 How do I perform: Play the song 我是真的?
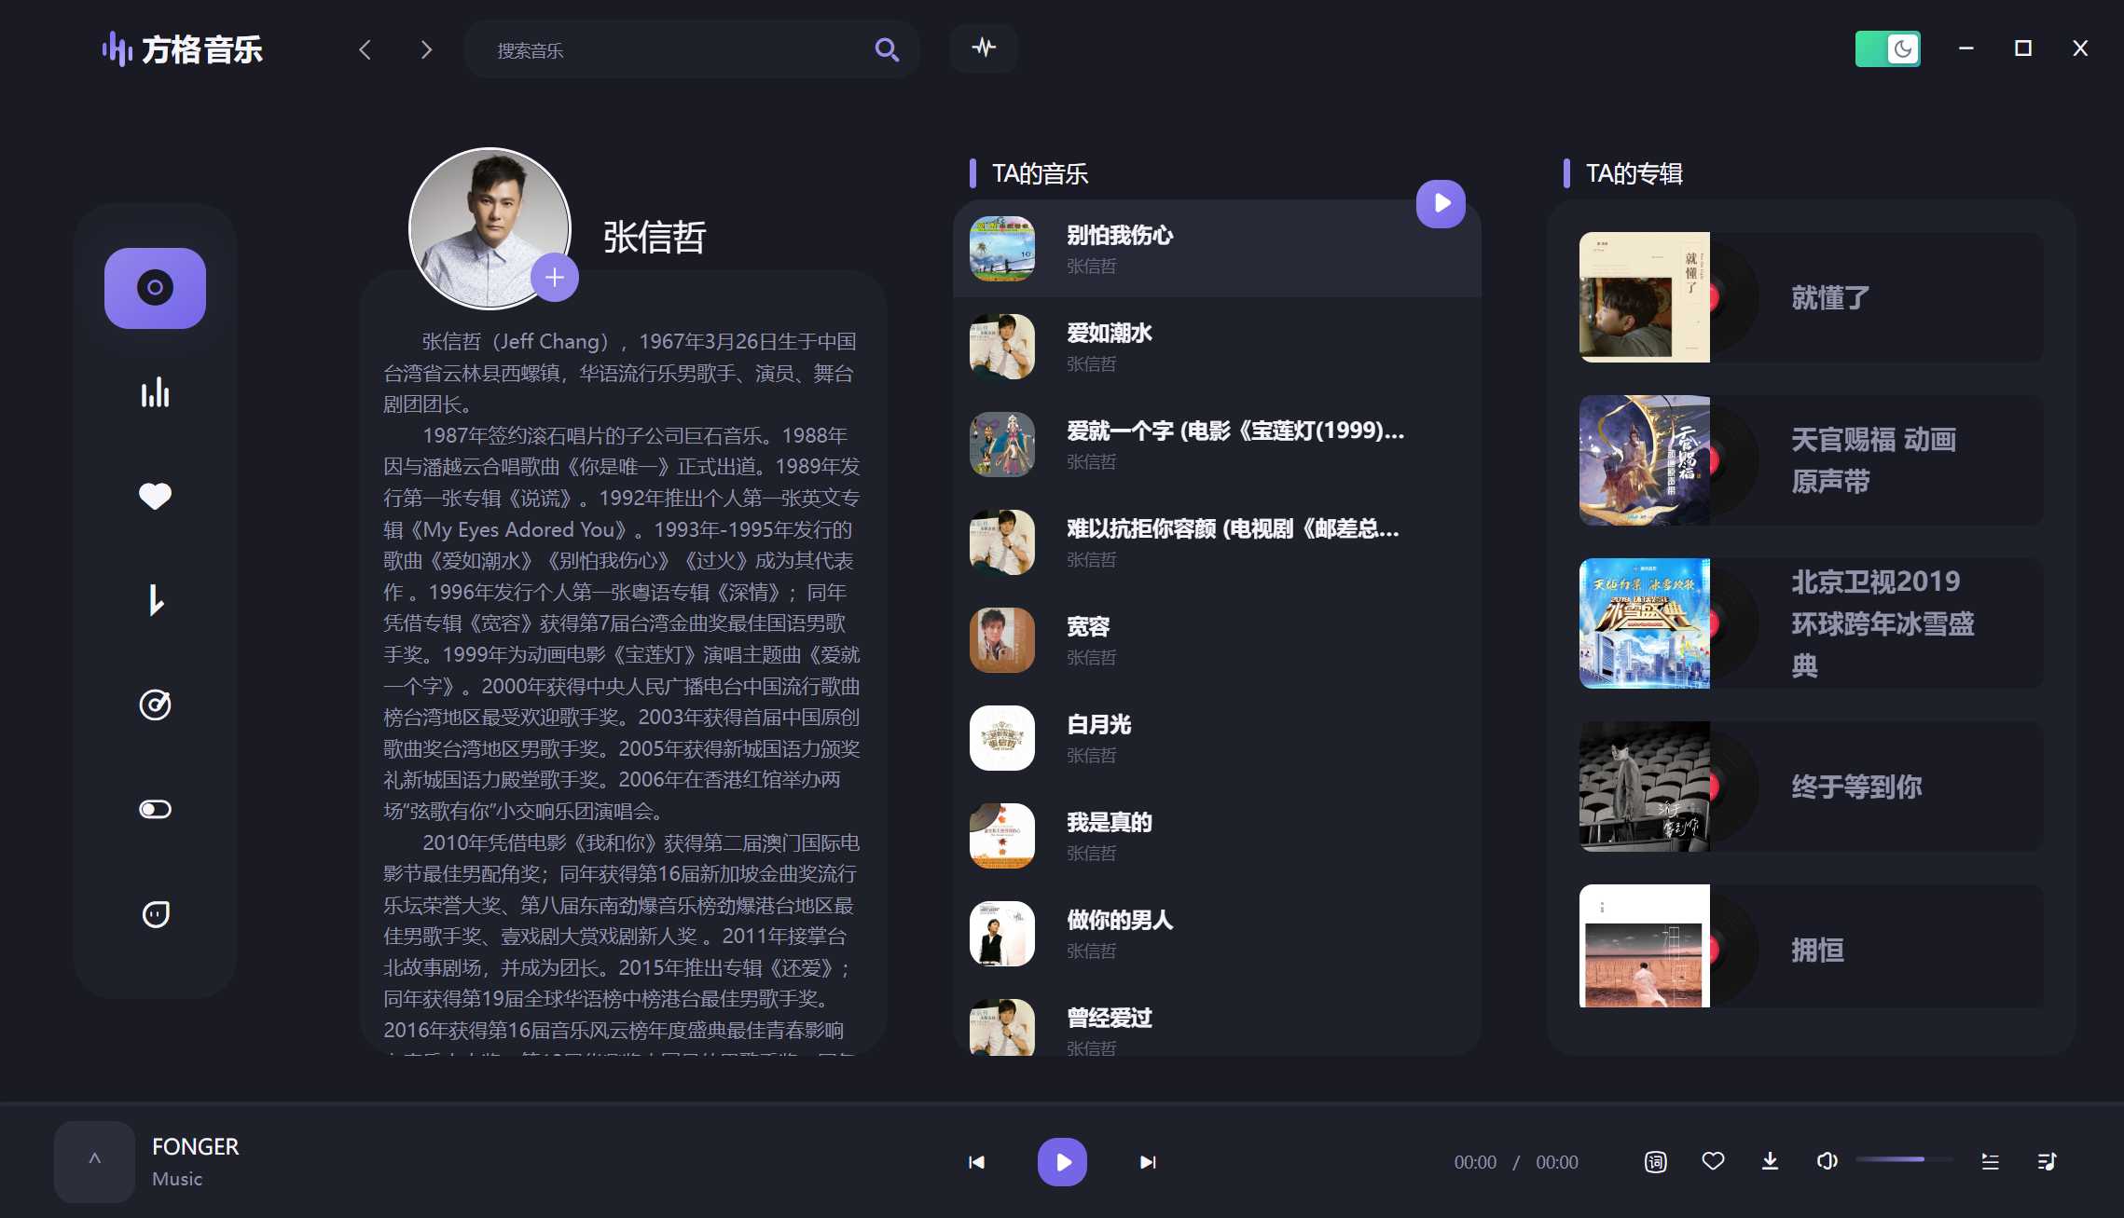1217,836
